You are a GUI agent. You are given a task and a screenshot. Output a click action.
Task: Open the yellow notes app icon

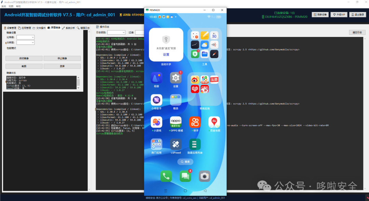tap(205, 36)
